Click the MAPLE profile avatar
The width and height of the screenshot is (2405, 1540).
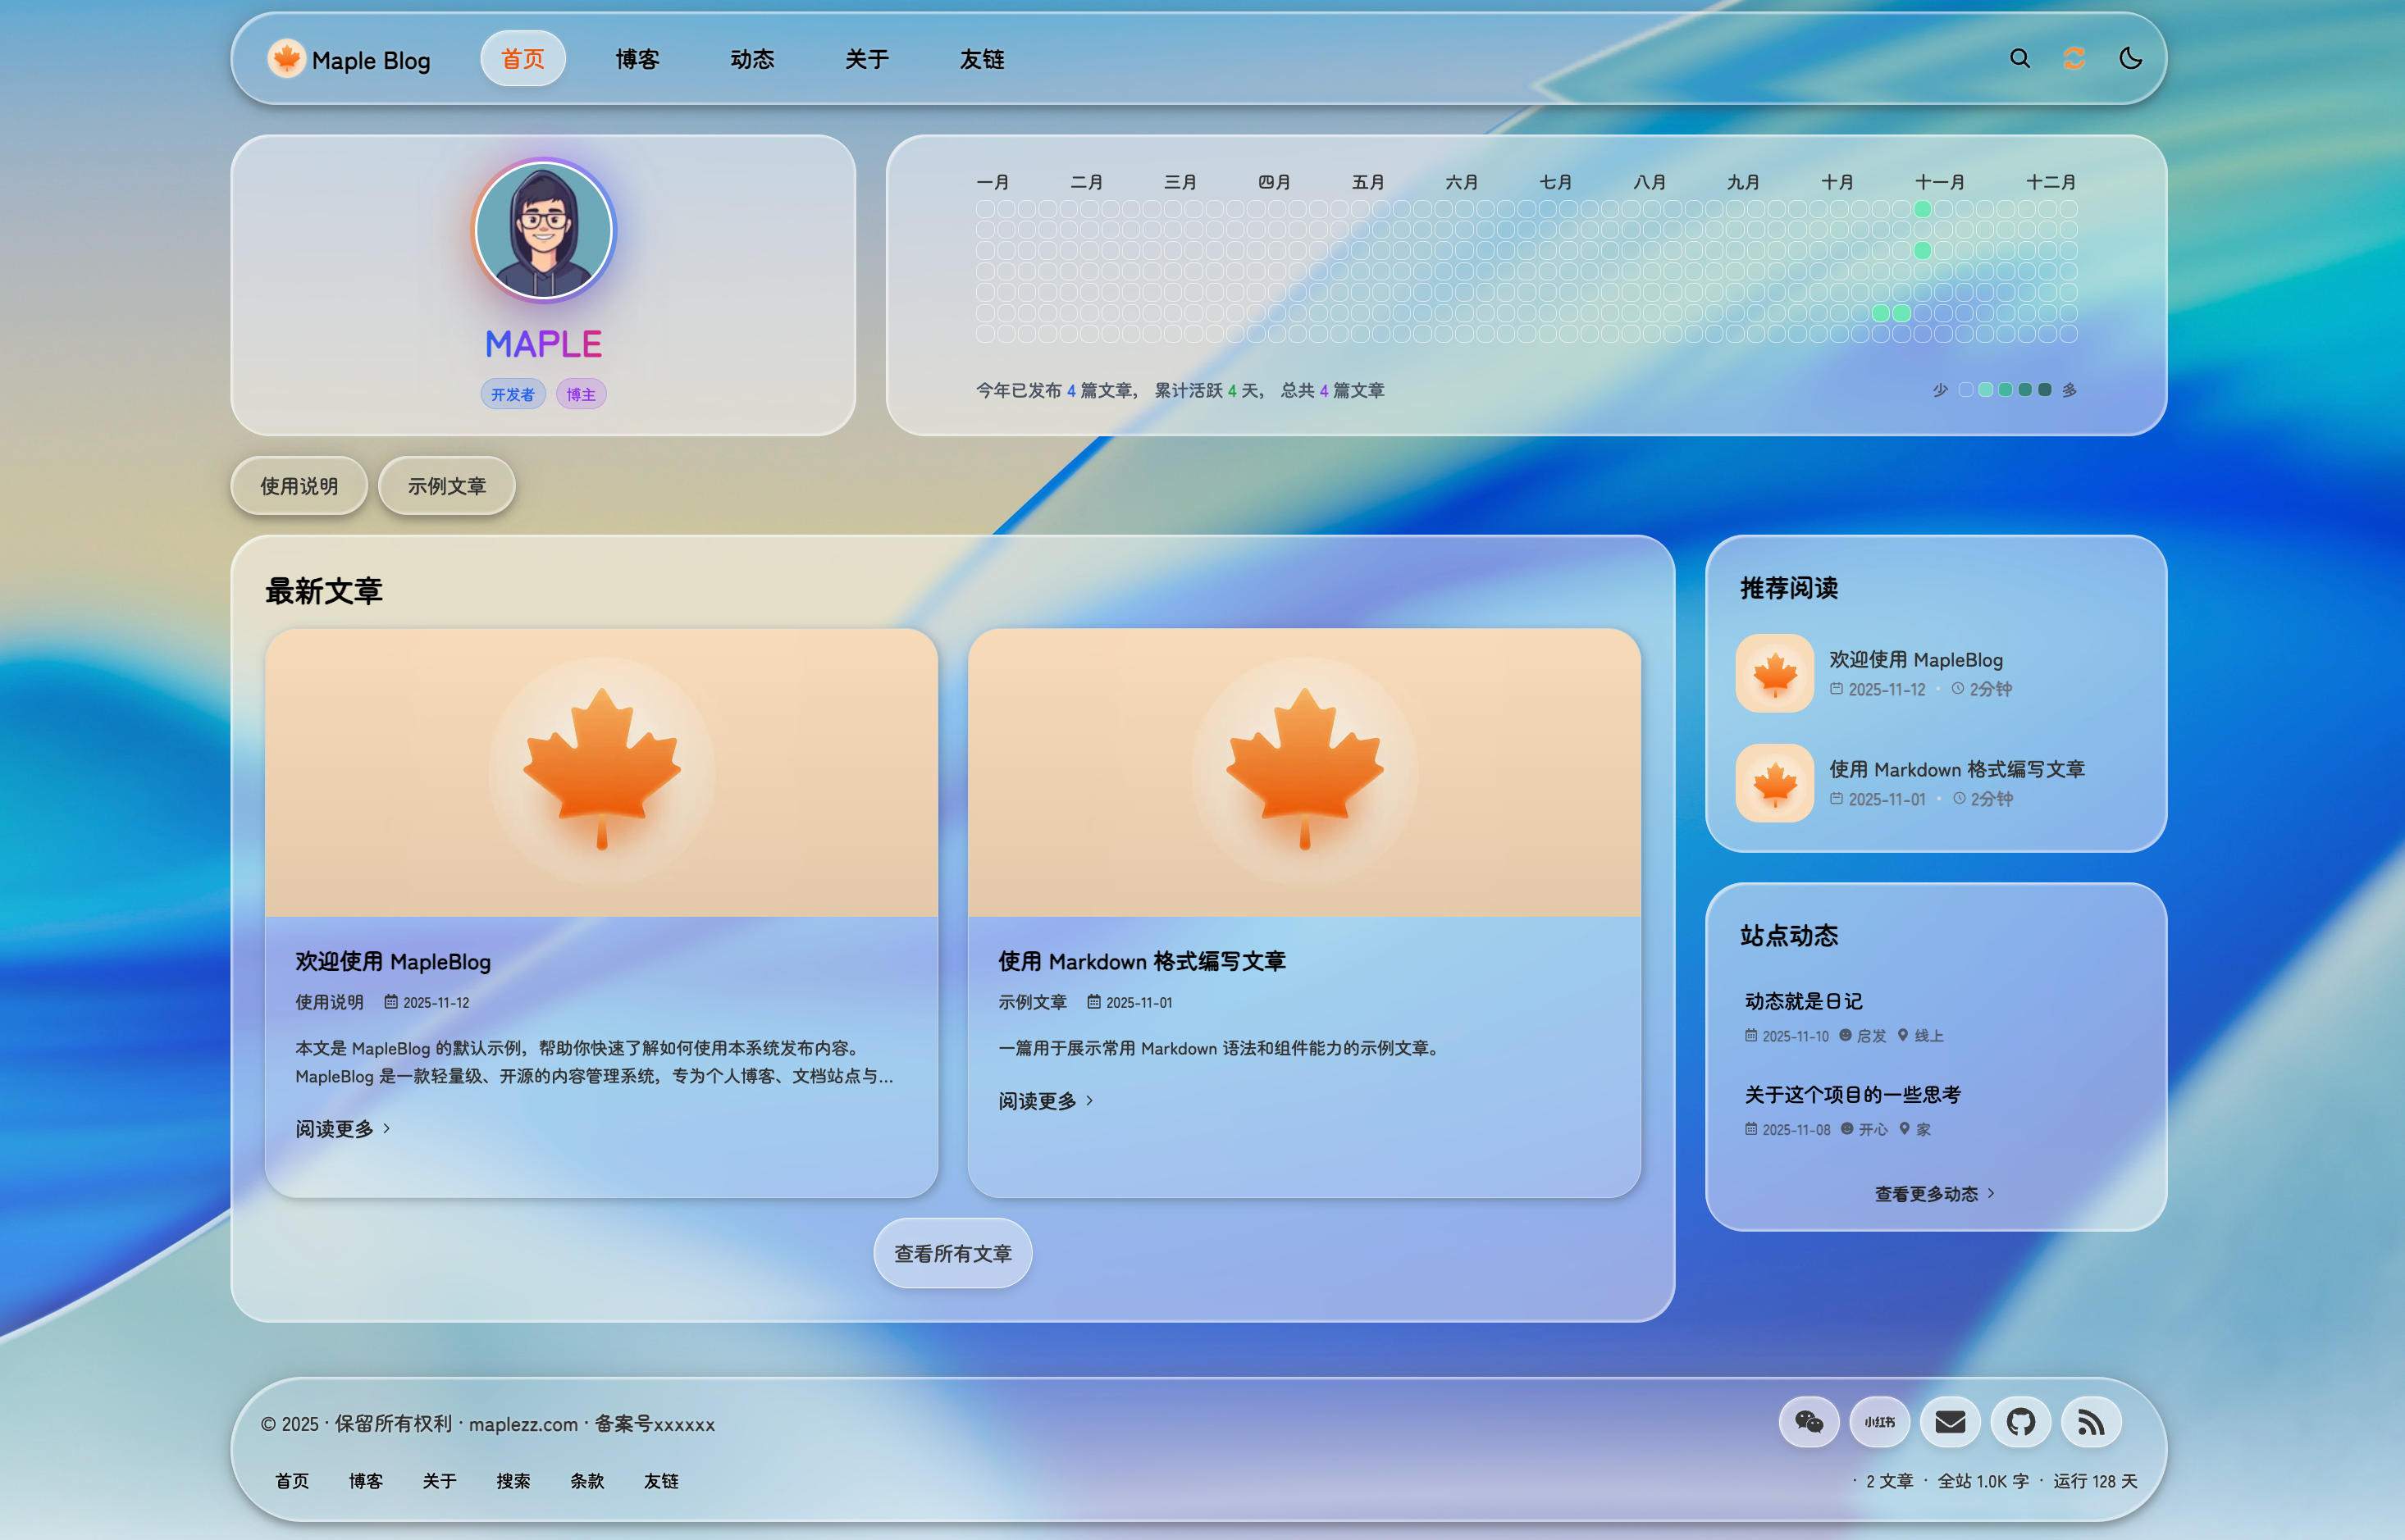tap(543, 230)
